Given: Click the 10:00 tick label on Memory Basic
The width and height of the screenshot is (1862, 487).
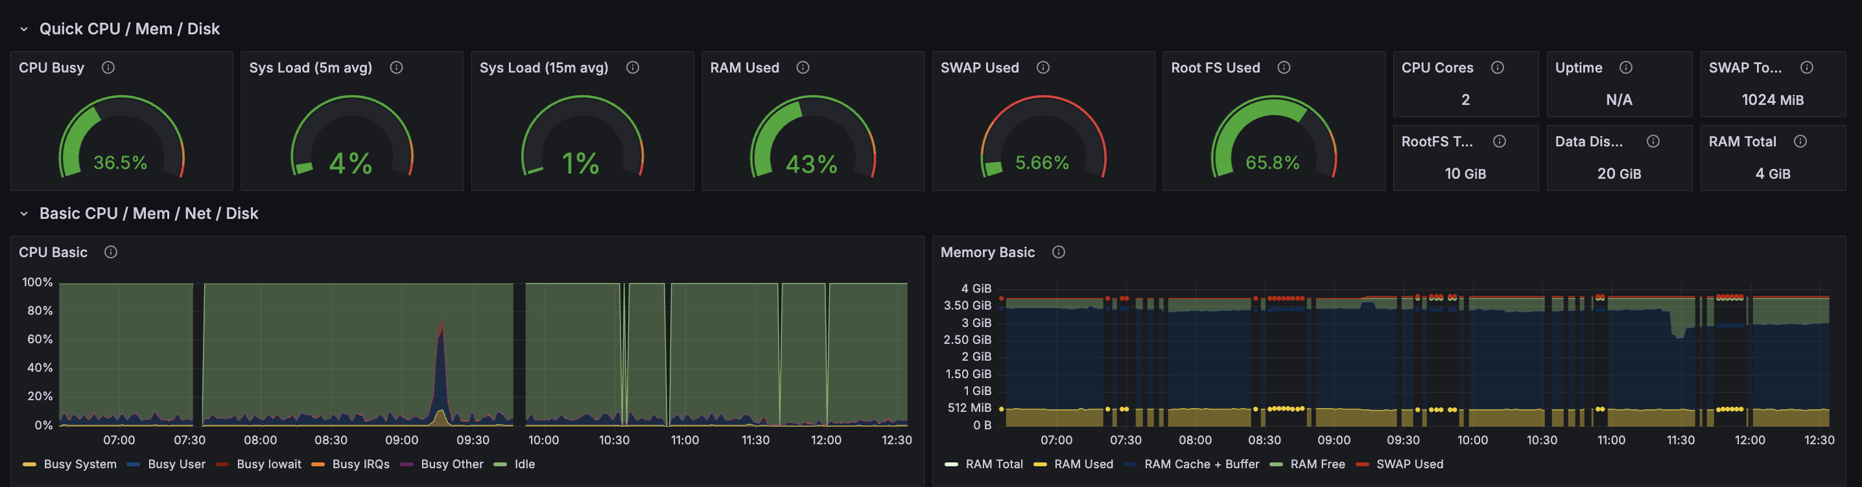Looking at the screenshot, I should pos(1472,440).
